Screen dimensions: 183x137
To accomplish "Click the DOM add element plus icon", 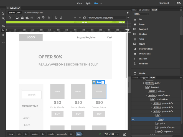I will pyautogui.click(x=133, y=119).
